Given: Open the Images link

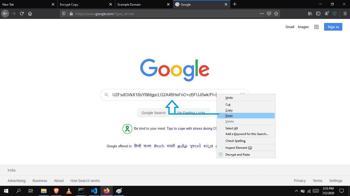Looking at the screenshot, I should point(303,27).
